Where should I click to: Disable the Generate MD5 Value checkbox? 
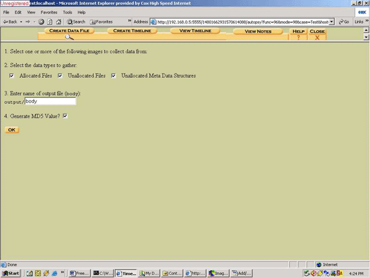65,116
